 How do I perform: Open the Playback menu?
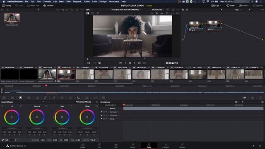click(x=77, y=2)
